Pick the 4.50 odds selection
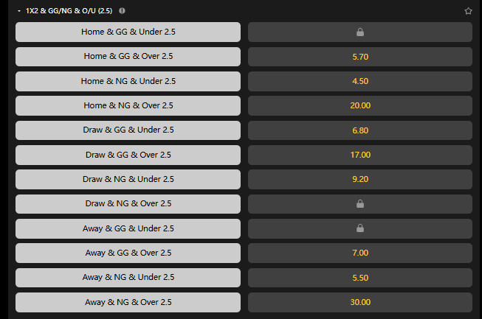 click(360, 81)
